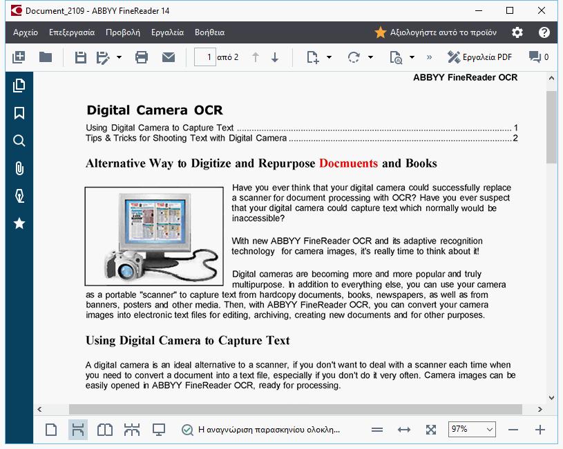The width and height of the screenshot is (563, 449).
Task: Print the document with the printer icon
Action: point(142,57)
